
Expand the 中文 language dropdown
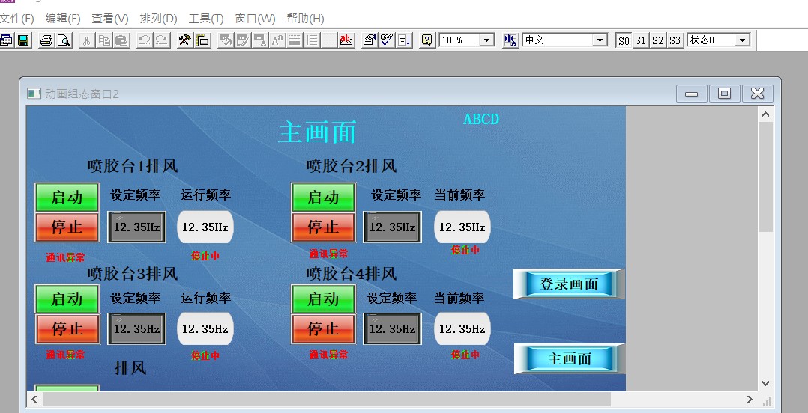coord(599,40)
